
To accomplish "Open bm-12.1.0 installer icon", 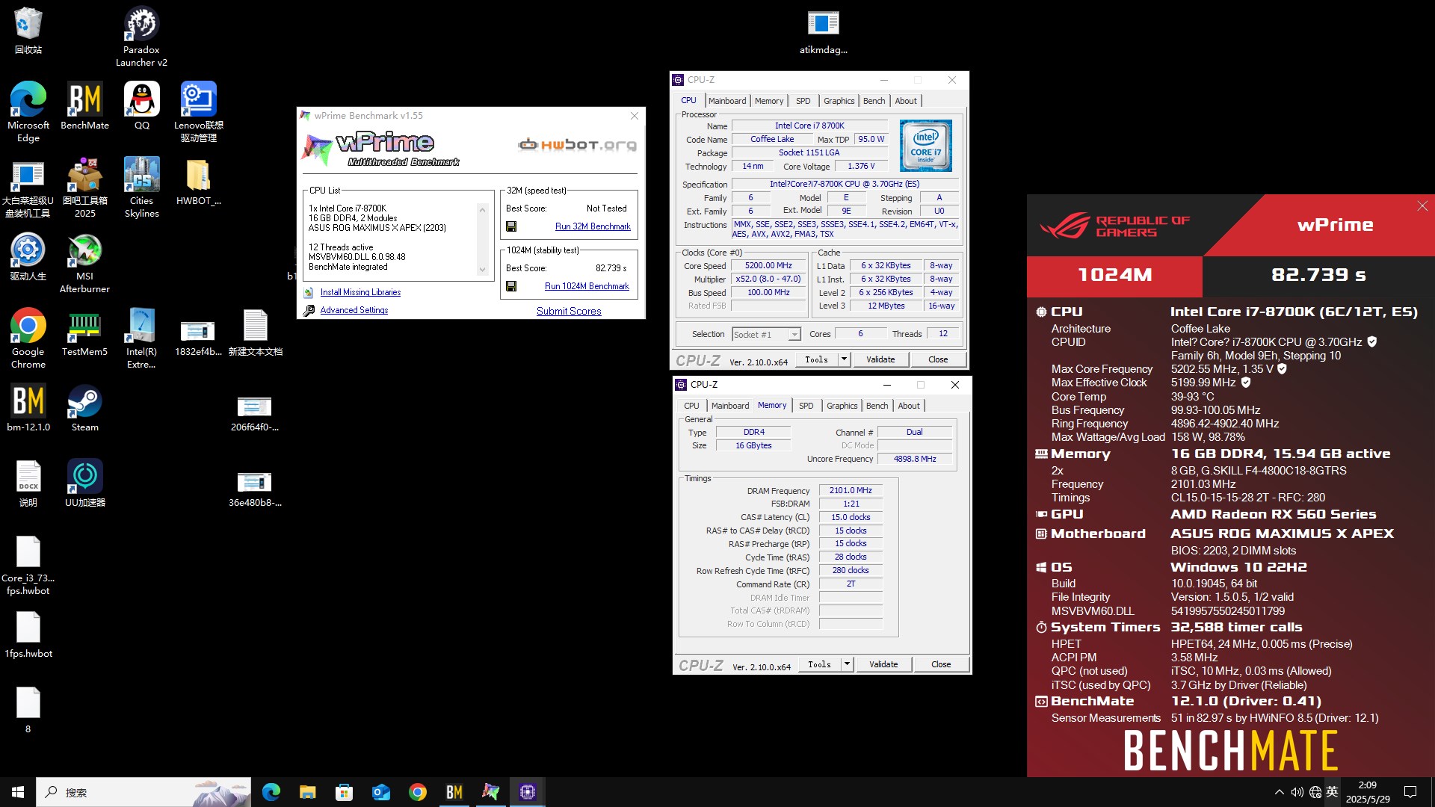I will [x=28, y=407].
